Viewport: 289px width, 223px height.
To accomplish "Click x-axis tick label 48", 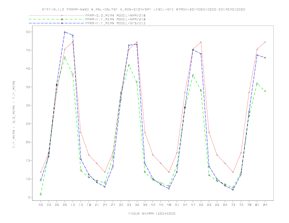I will coord(169,205).
